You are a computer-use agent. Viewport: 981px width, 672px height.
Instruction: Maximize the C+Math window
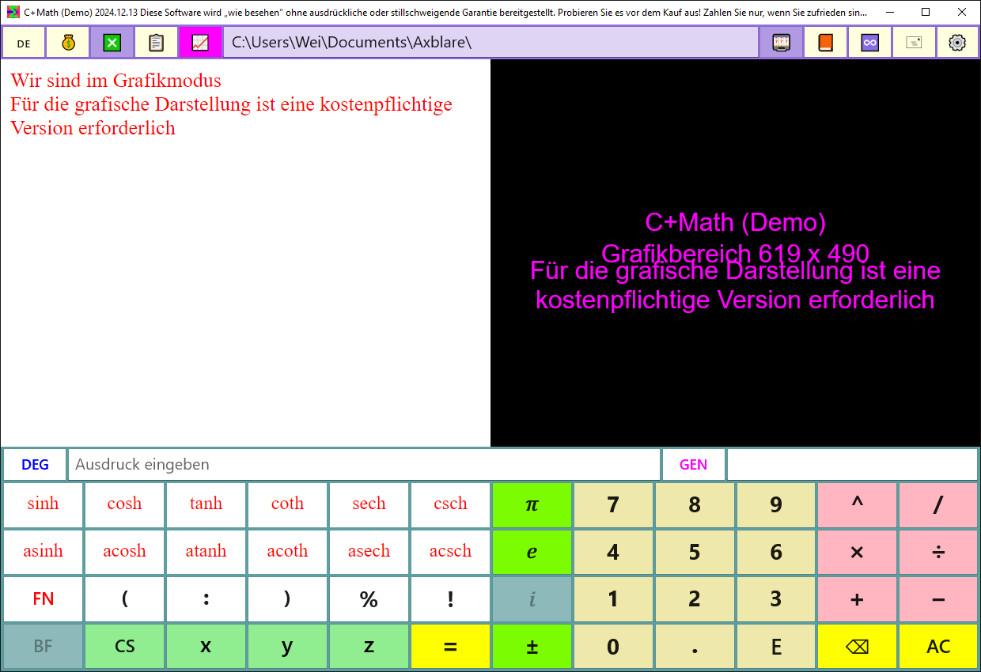click(926, 13)
